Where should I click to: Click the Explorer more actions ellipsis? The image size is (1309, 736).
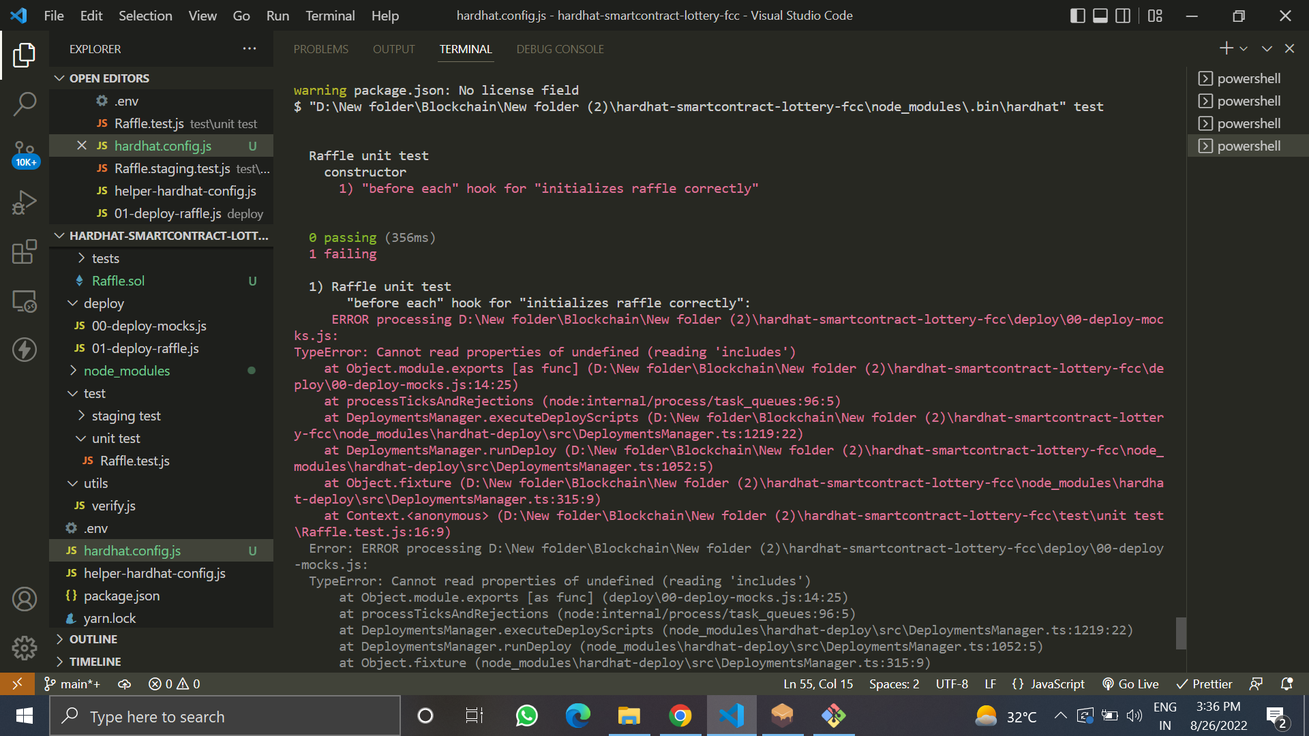(x=250, y=48)
